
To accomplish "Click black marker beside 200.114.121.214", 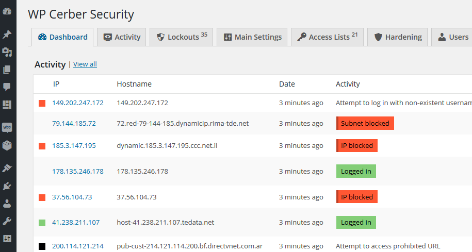I will tap(42, 246).
